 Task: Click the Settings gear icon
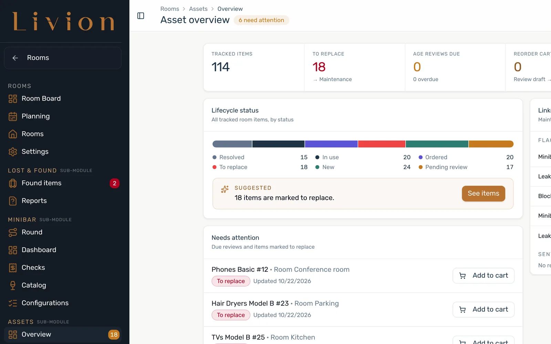tap(13, 152)
